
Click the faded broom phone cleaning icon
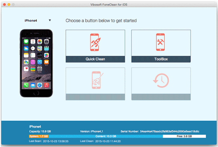(x=97, y=80)
